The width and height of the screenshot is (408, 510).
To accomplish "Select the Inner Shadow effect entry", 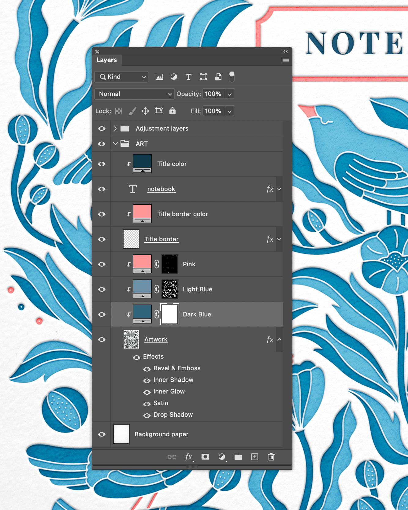I will pos(173,380).
